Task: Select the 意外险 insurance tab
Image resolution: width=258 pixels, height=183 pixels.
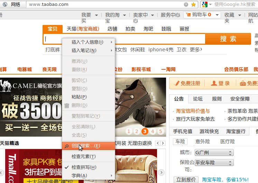Action: point(203,141)
